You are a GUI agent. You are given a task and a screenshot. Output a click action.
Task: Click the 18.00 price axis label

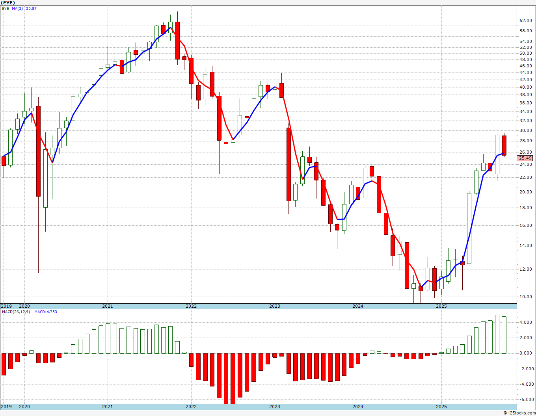pos(525,208)
